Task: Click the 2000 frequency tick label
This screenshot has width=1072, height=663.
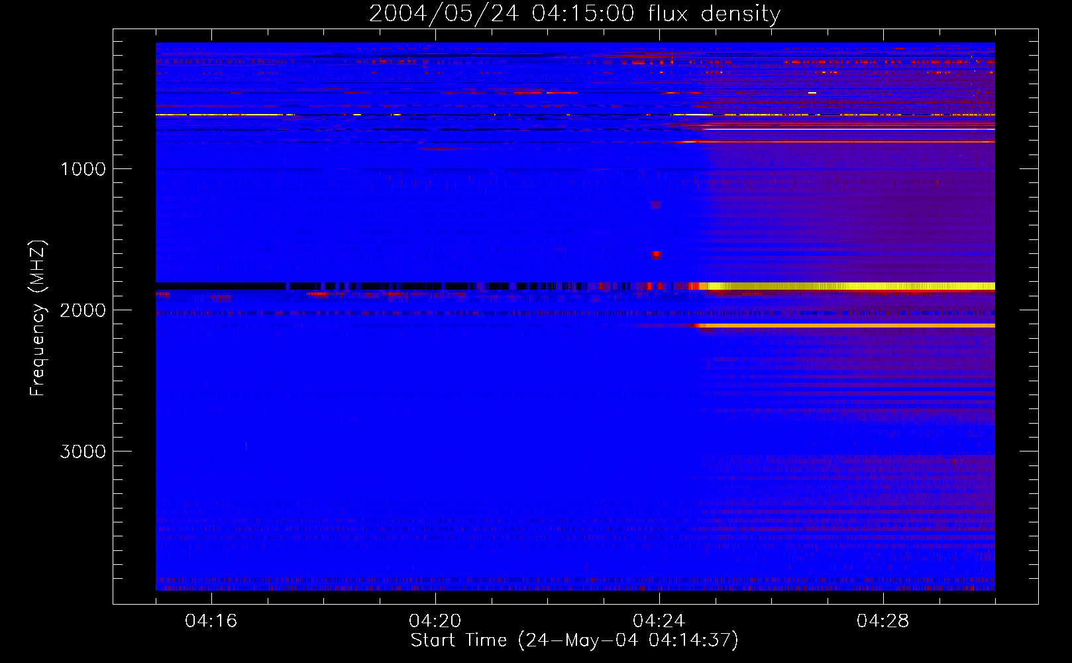Action: coord(83,310)
